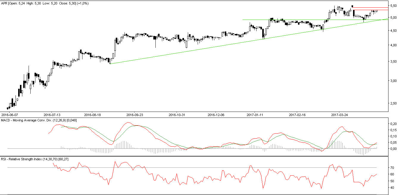Click the MACD 0,20 scale value
This screenshot has width=398, height=195.
pos(393,123)
